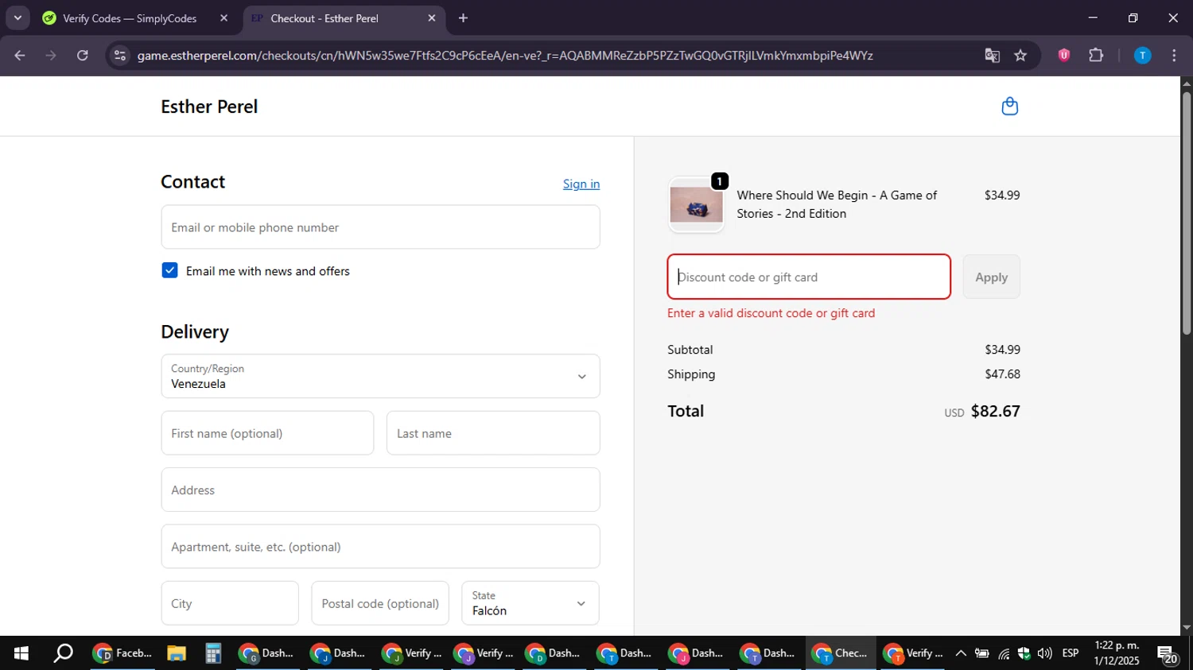
Task: Click the product thumbnail image
Action: (x=697, y=205)
